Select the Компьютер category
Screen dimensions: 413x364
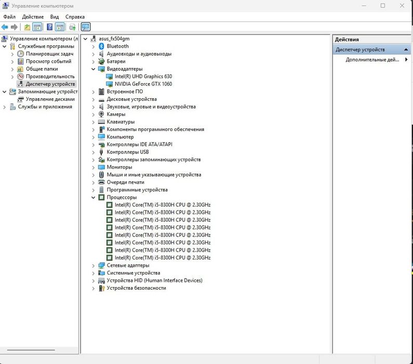coord(120,137)
